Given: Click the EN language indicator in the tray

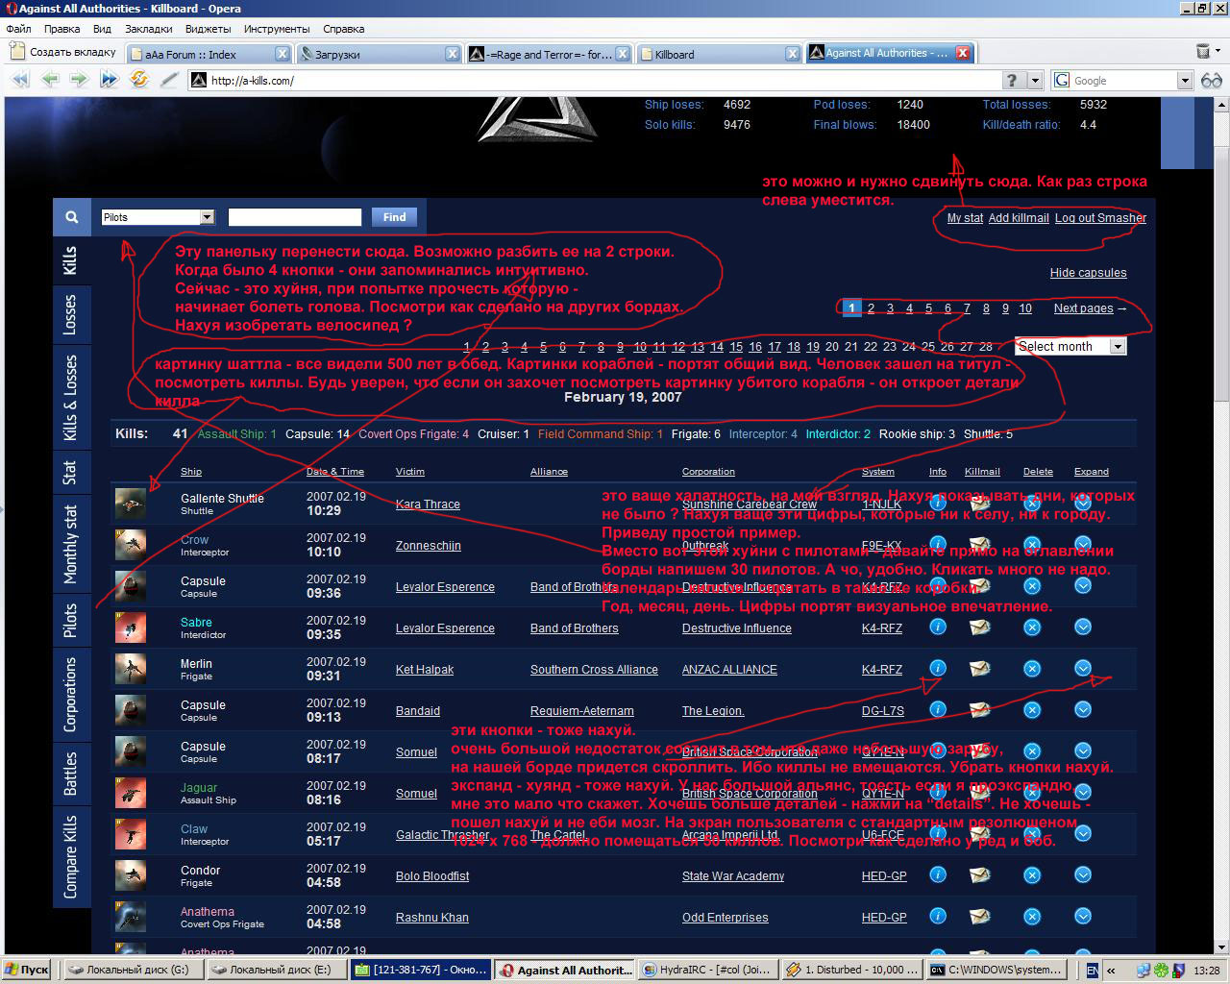Looking at the screenshot, I should [1092, 971].
